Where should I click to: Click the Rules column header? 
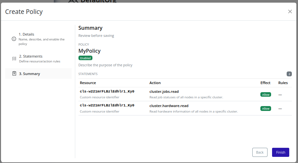[283, 83]
